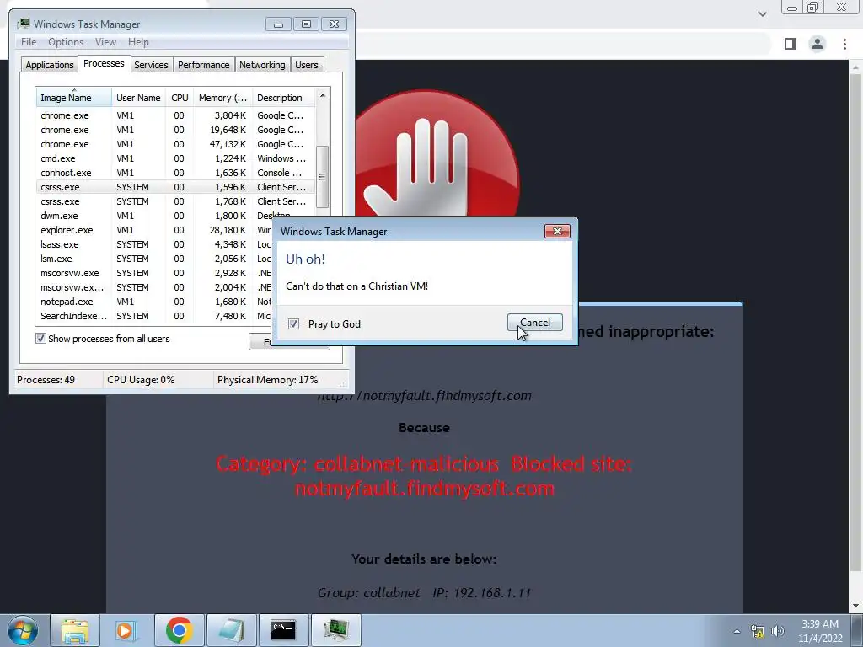Screen dimensions: 863x647
Task: Select the lsass.exe process row
Action: pyautogui.click(x=154, y=244)
